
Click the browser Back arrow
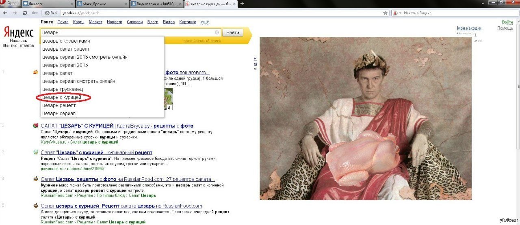coord(5,13)
